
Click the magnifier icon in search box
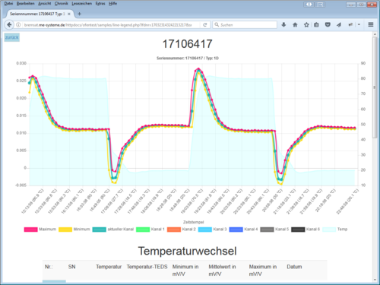click(217, 24)
